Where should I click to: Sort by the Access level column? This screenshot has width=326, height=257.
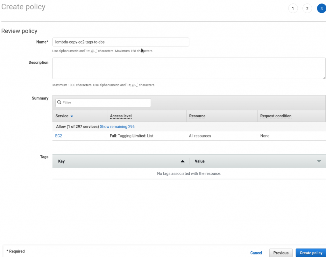[x=121, y=116]
